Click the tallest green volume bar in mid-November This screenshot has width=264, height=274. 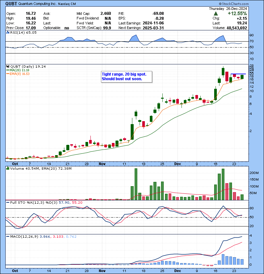pyautogui.click(x=136, y=184)
